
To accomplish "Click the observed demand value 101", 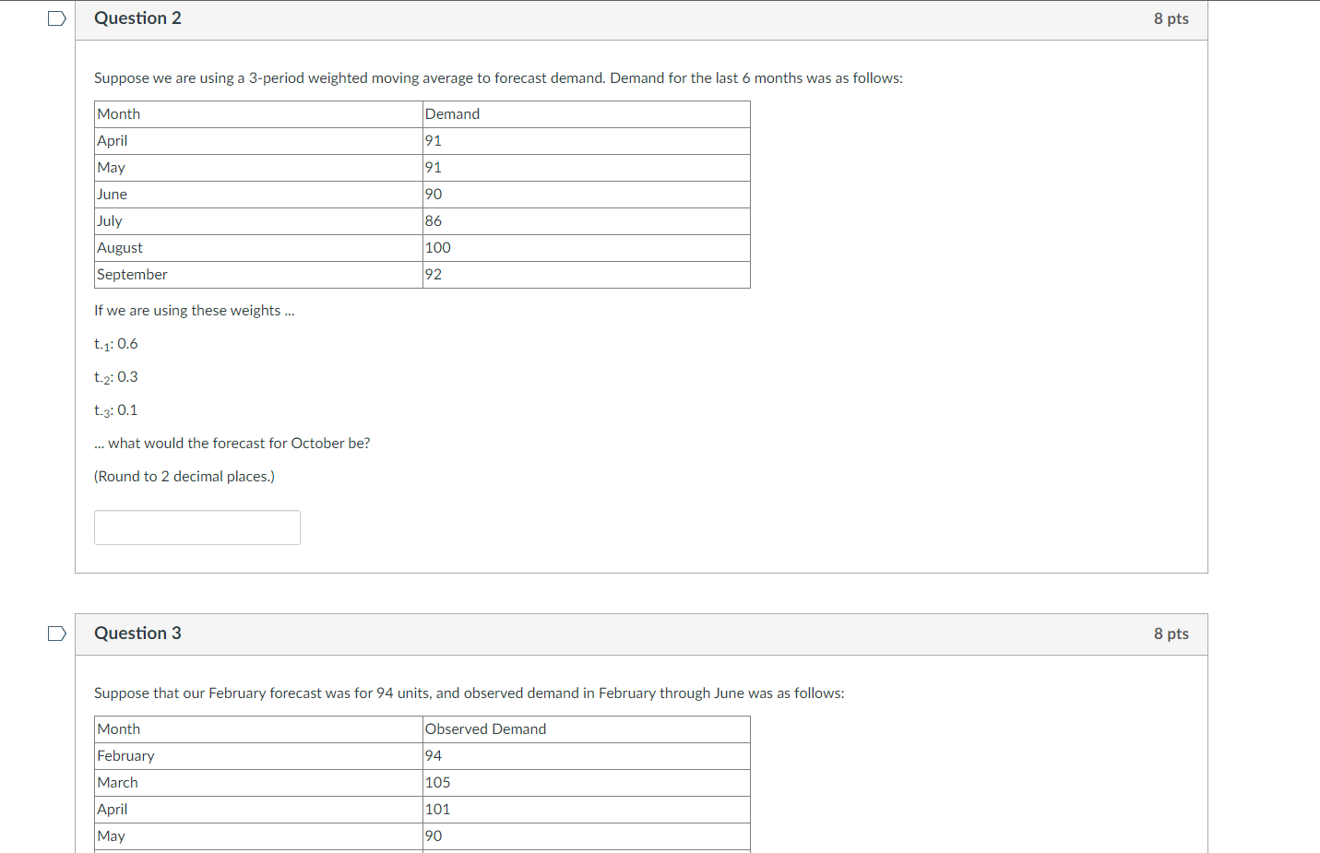I will (x=438, y=810).
